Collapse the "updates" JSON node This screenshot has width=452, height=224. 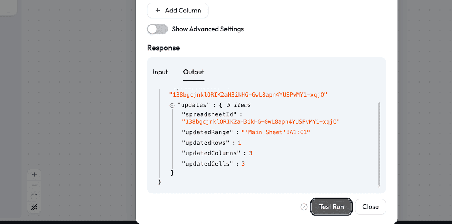(x=172, y=106)
